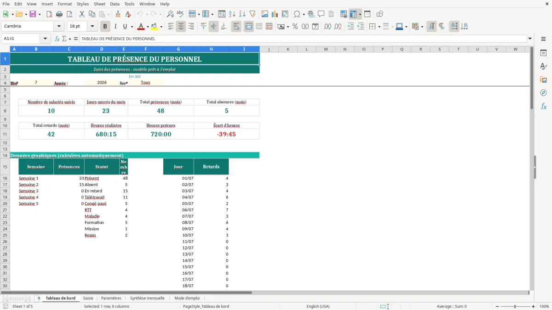The height and width of the screenshot is (310, 552).
Task: Open the sidebar Properties panel
Action: click(x=544, y=53)
